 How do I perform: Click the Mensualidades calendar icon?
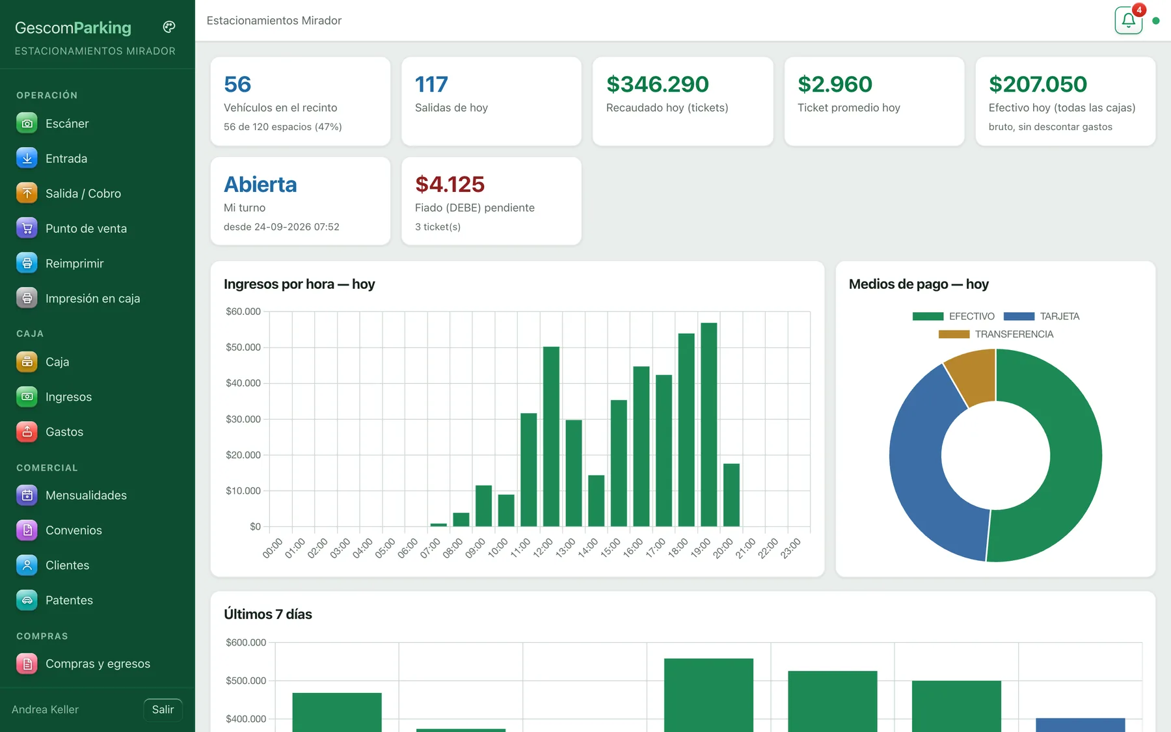point(27,495)
